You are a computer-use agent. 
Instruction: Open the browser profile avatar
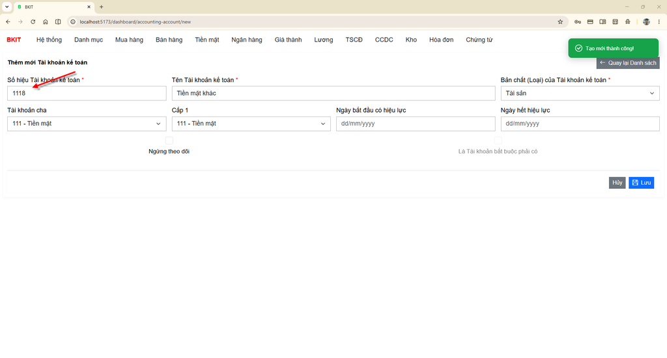point(646,21)
